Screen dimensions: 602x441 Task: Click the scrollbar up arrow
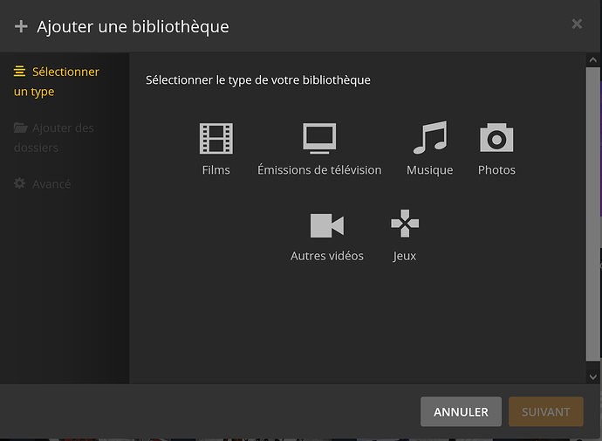[x=592, y=60]
